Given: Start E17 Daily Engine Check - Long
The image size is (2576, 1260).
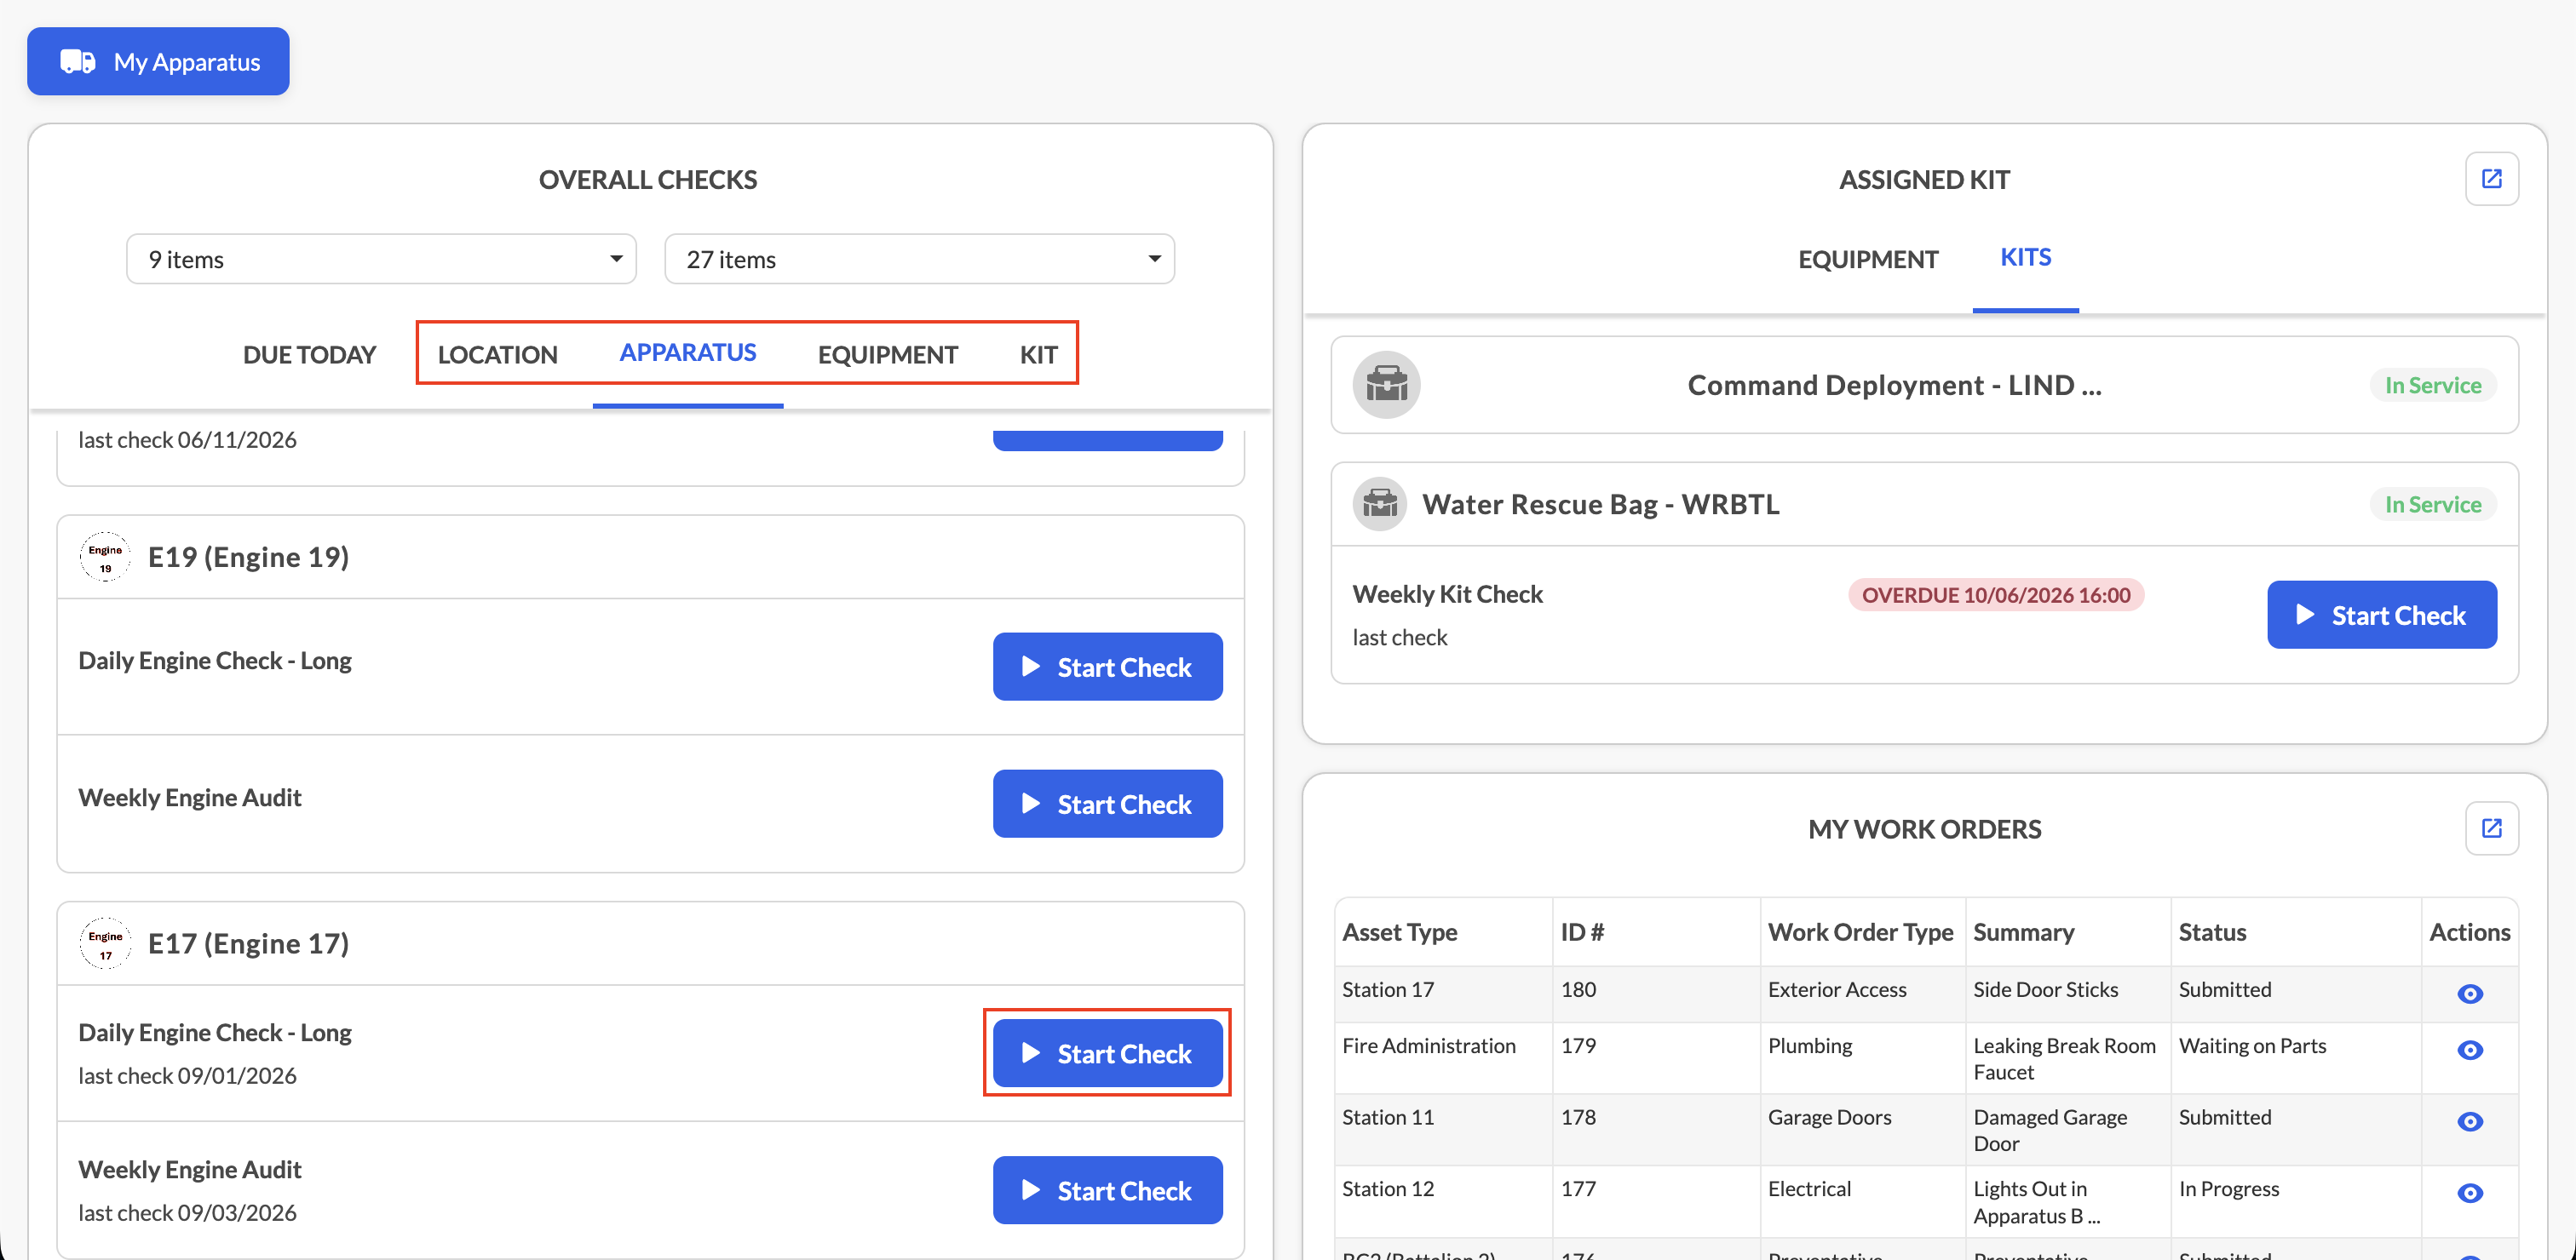Looking at the screenshot, I should pyautogui.click(x=1107, y=1053).
